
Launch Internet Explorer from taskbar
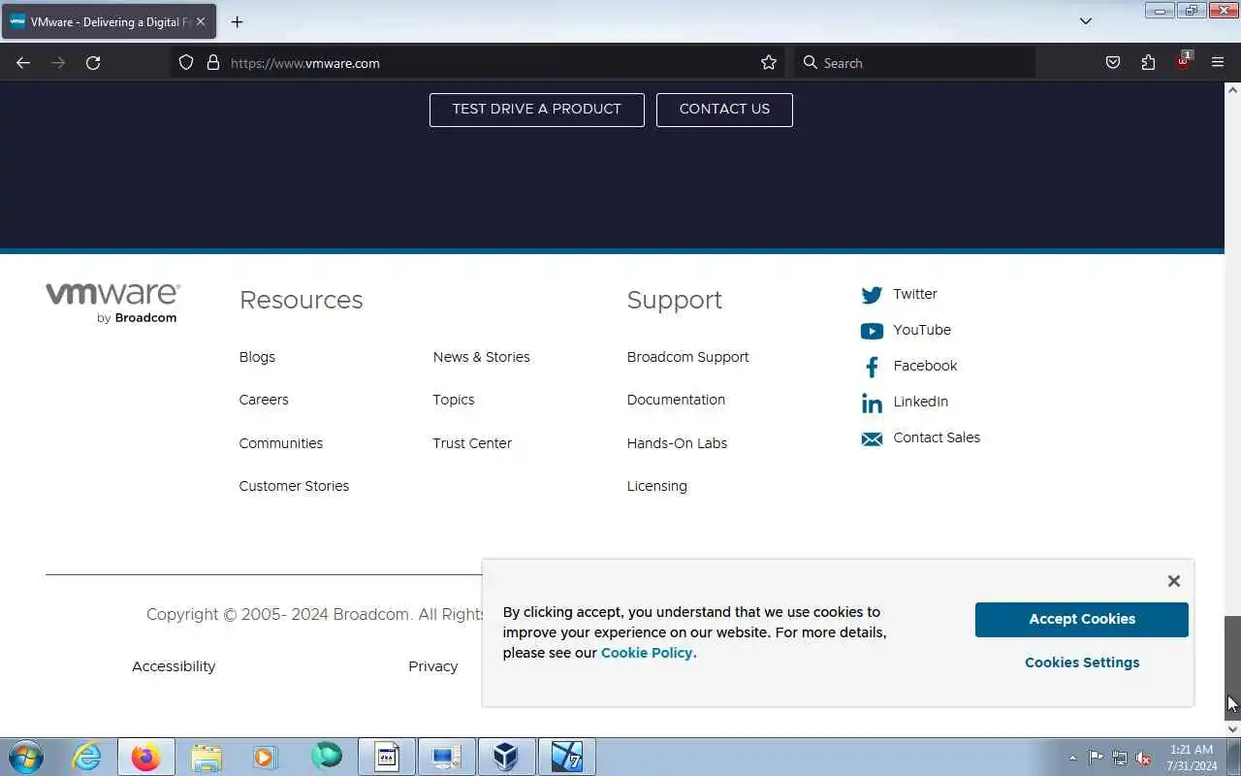[87, 757]
